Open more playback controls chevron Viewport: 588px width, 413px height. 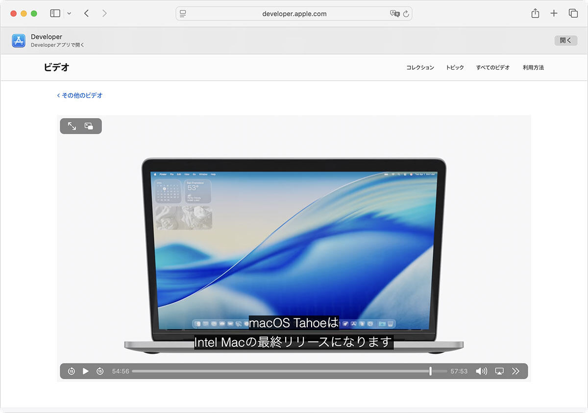point(515,371)
